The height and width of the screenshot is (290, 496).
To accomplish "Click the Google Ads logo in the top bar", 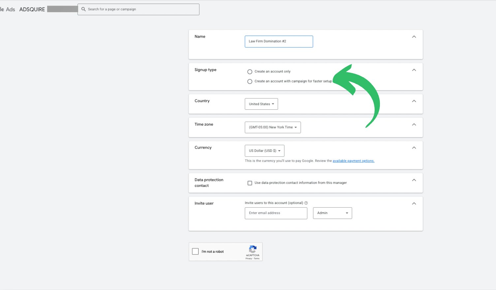I will [8, 9].
